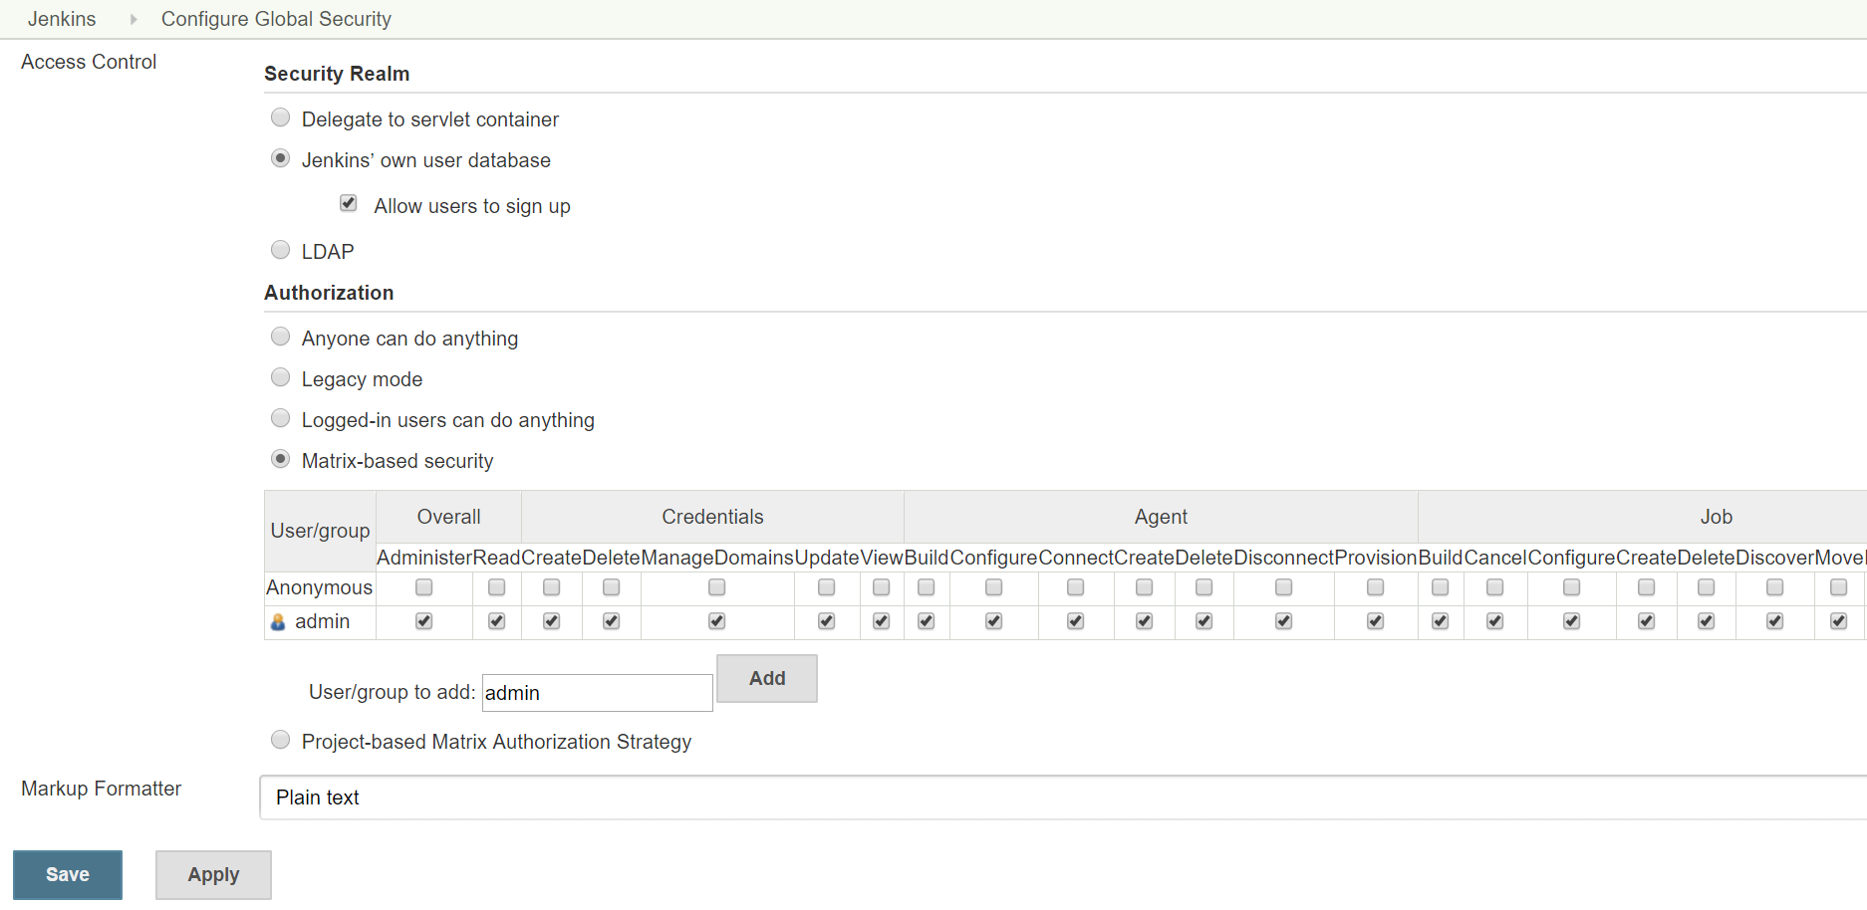Select Jenkins' own user database radio
Screen dimensions: 1867x910
281,158
